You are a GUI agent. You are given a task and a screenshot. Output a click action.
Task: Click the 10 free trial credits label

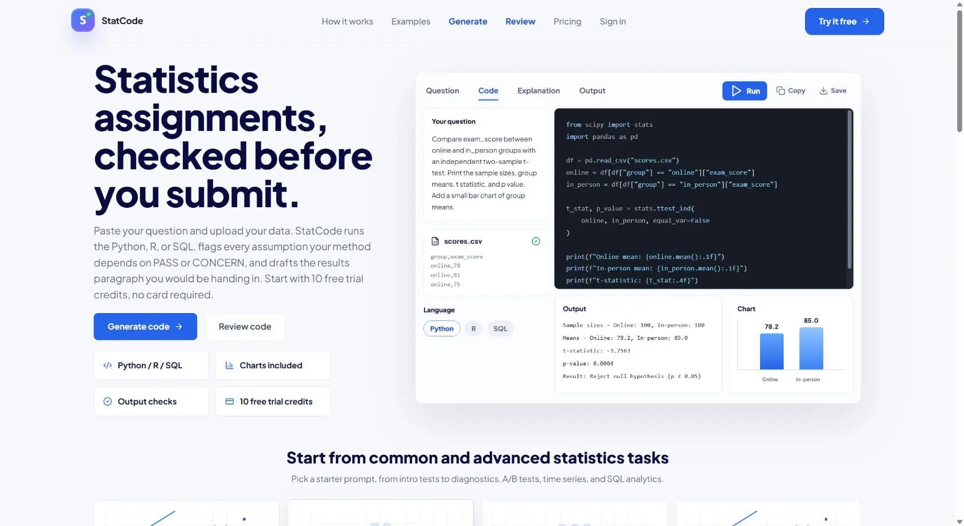point(276,401)
